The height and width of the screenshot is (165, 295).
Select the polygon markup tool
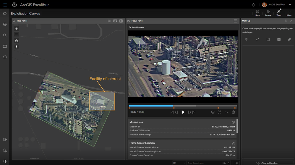[268, 40]
